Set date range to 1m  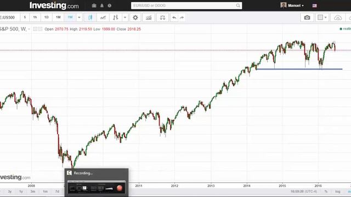(x=45, y=192)
